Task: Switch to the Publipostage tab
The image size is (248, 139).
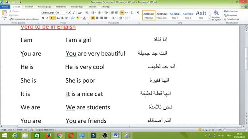Action: (x=77, y=7)
